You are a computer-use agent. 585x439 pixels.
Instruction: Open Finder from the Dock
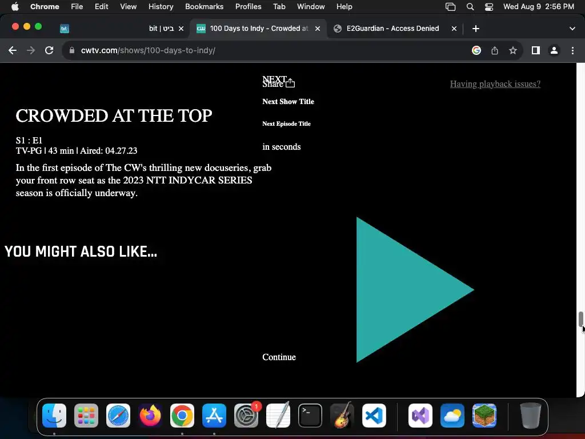tap(54, 416)
